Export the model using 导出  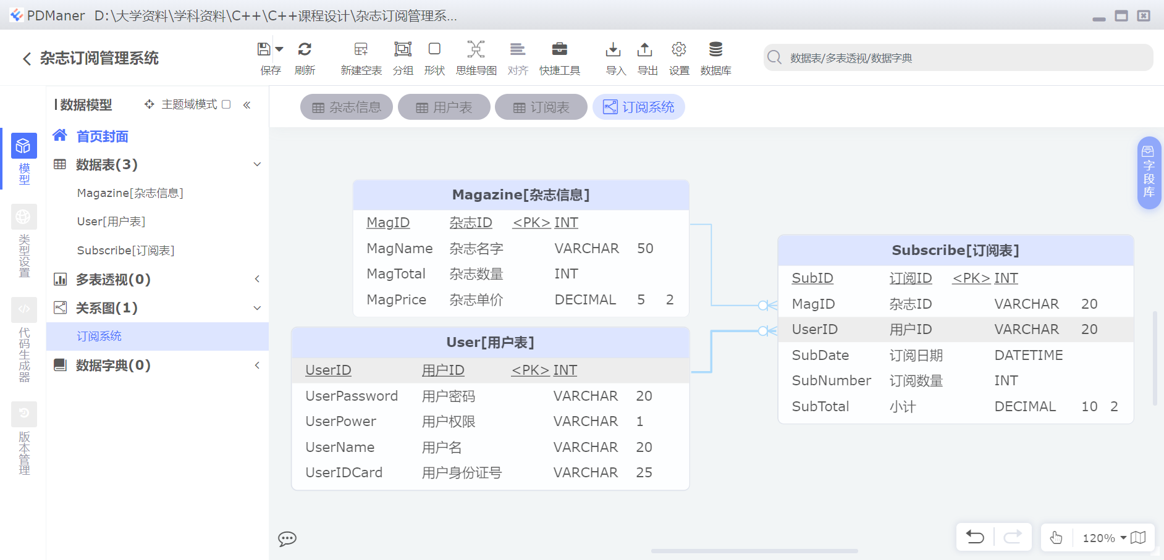click(646, 57)
